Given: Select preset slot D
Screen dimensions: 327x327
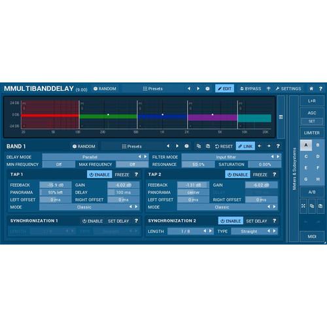Looking at the screenshot, I should [318, 156].
